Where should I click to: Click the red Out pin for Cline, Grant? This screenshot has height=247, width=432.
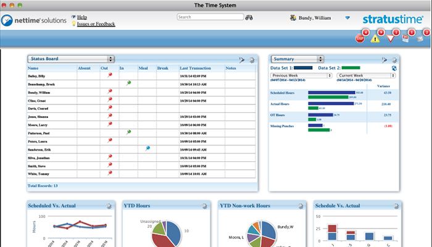tap(110, 99)
